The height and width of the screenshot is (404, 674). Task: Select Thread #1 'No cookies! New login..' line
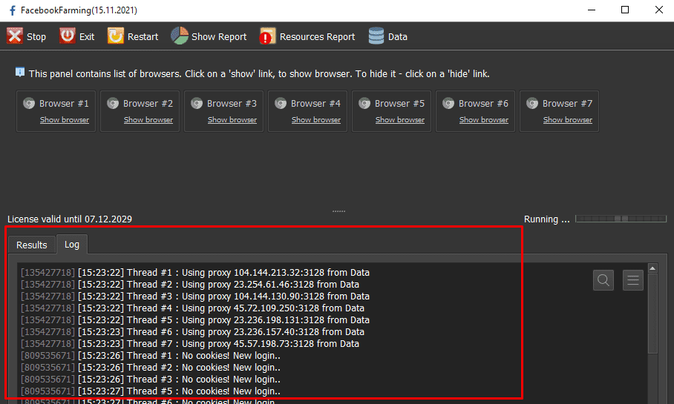coord(151,356)
